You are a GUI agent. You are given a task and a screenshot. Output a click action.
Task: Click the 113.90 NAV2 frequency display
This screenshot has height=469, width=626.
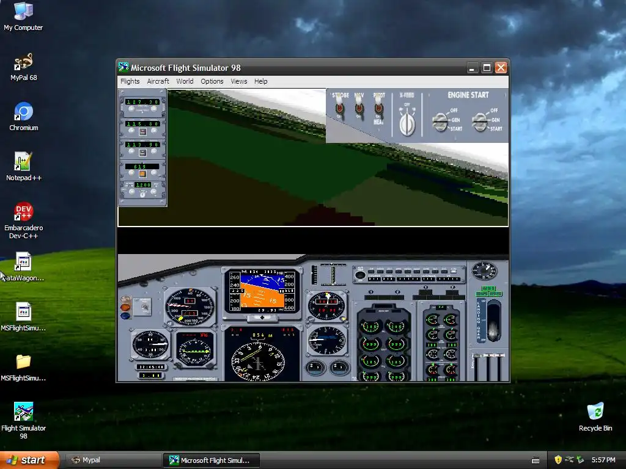tap(143, 144)
